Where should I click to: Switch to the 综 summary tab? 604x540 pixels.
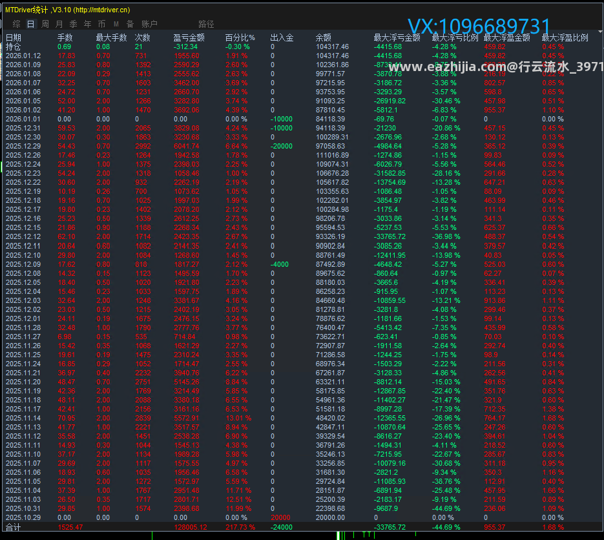point(16,25)
